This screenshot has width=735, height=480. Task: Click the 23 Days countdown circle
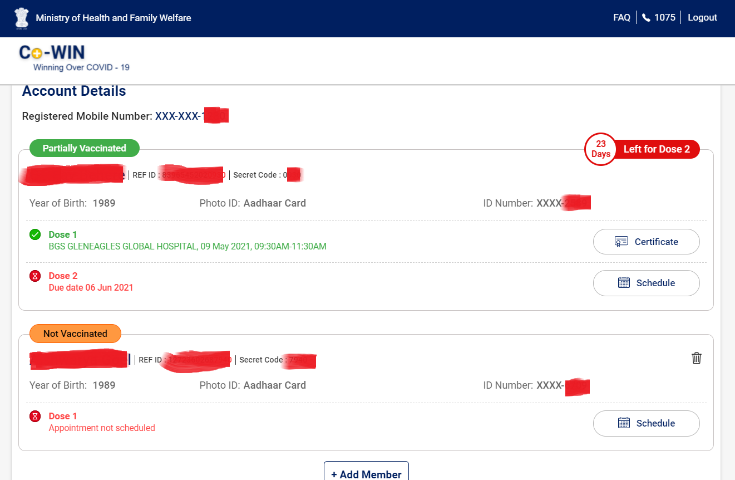(600, 149)
